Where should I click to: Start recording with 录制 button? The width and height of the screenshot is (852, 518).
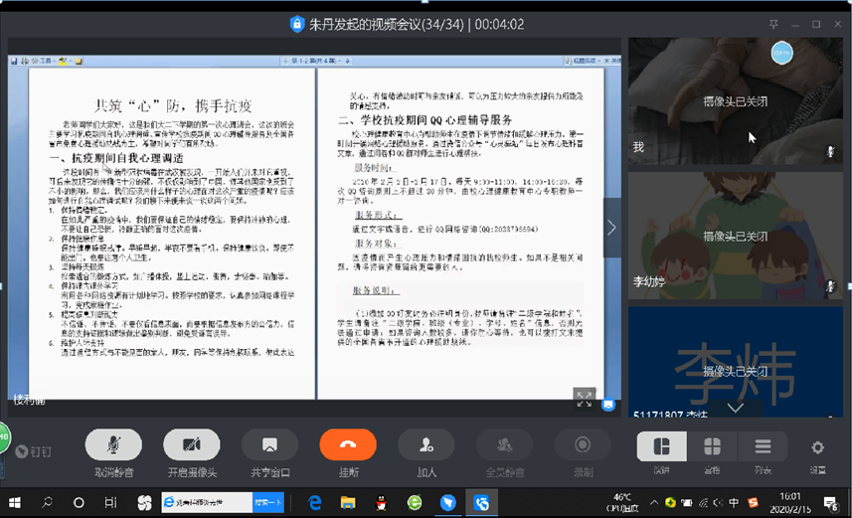[x=583, y=444]
